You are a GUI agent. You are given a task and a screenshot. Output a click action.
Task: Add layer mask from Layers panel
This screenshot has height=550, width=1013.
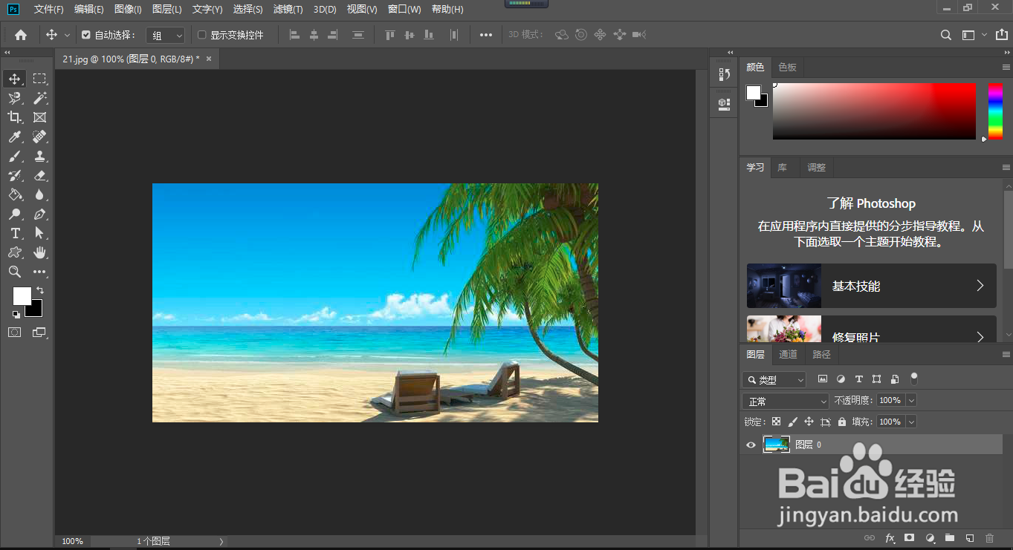(x=909, y=538)
